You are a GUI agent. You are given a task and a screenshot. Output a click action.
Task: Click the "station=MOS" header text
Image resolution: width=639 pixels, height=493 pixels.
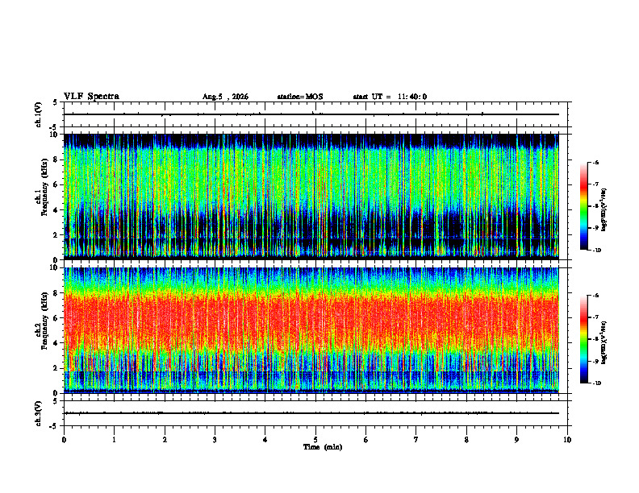(x=300, y=97)
